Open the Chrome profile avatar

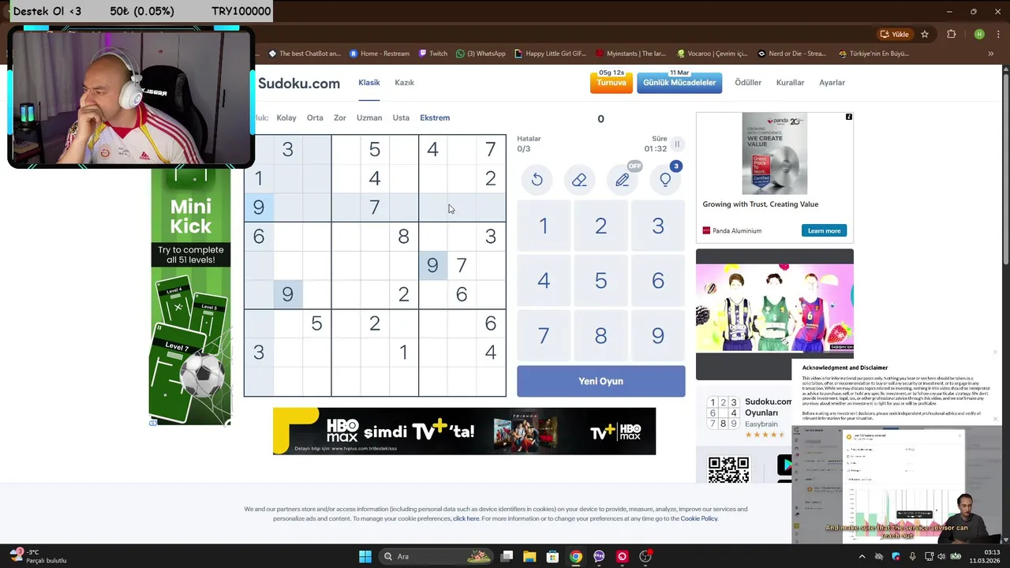(x=979, y=34)
